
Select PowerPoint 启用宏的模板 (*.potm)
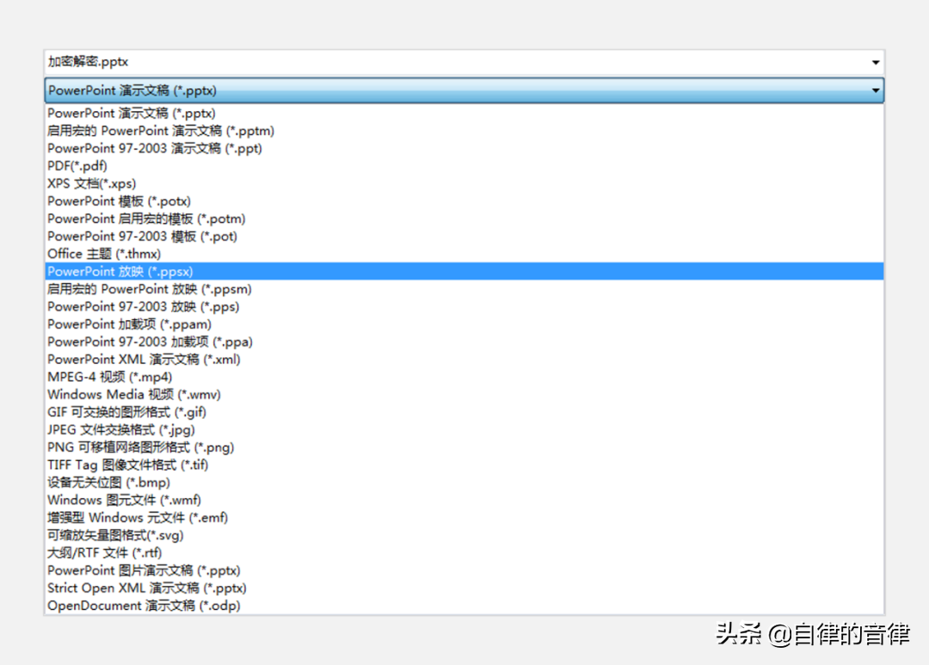point(464,219)
